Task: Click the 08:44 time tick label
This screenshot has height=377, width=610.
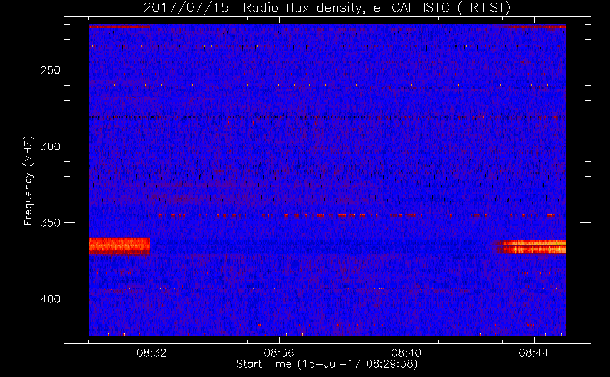Action: [x=534, y=353]
